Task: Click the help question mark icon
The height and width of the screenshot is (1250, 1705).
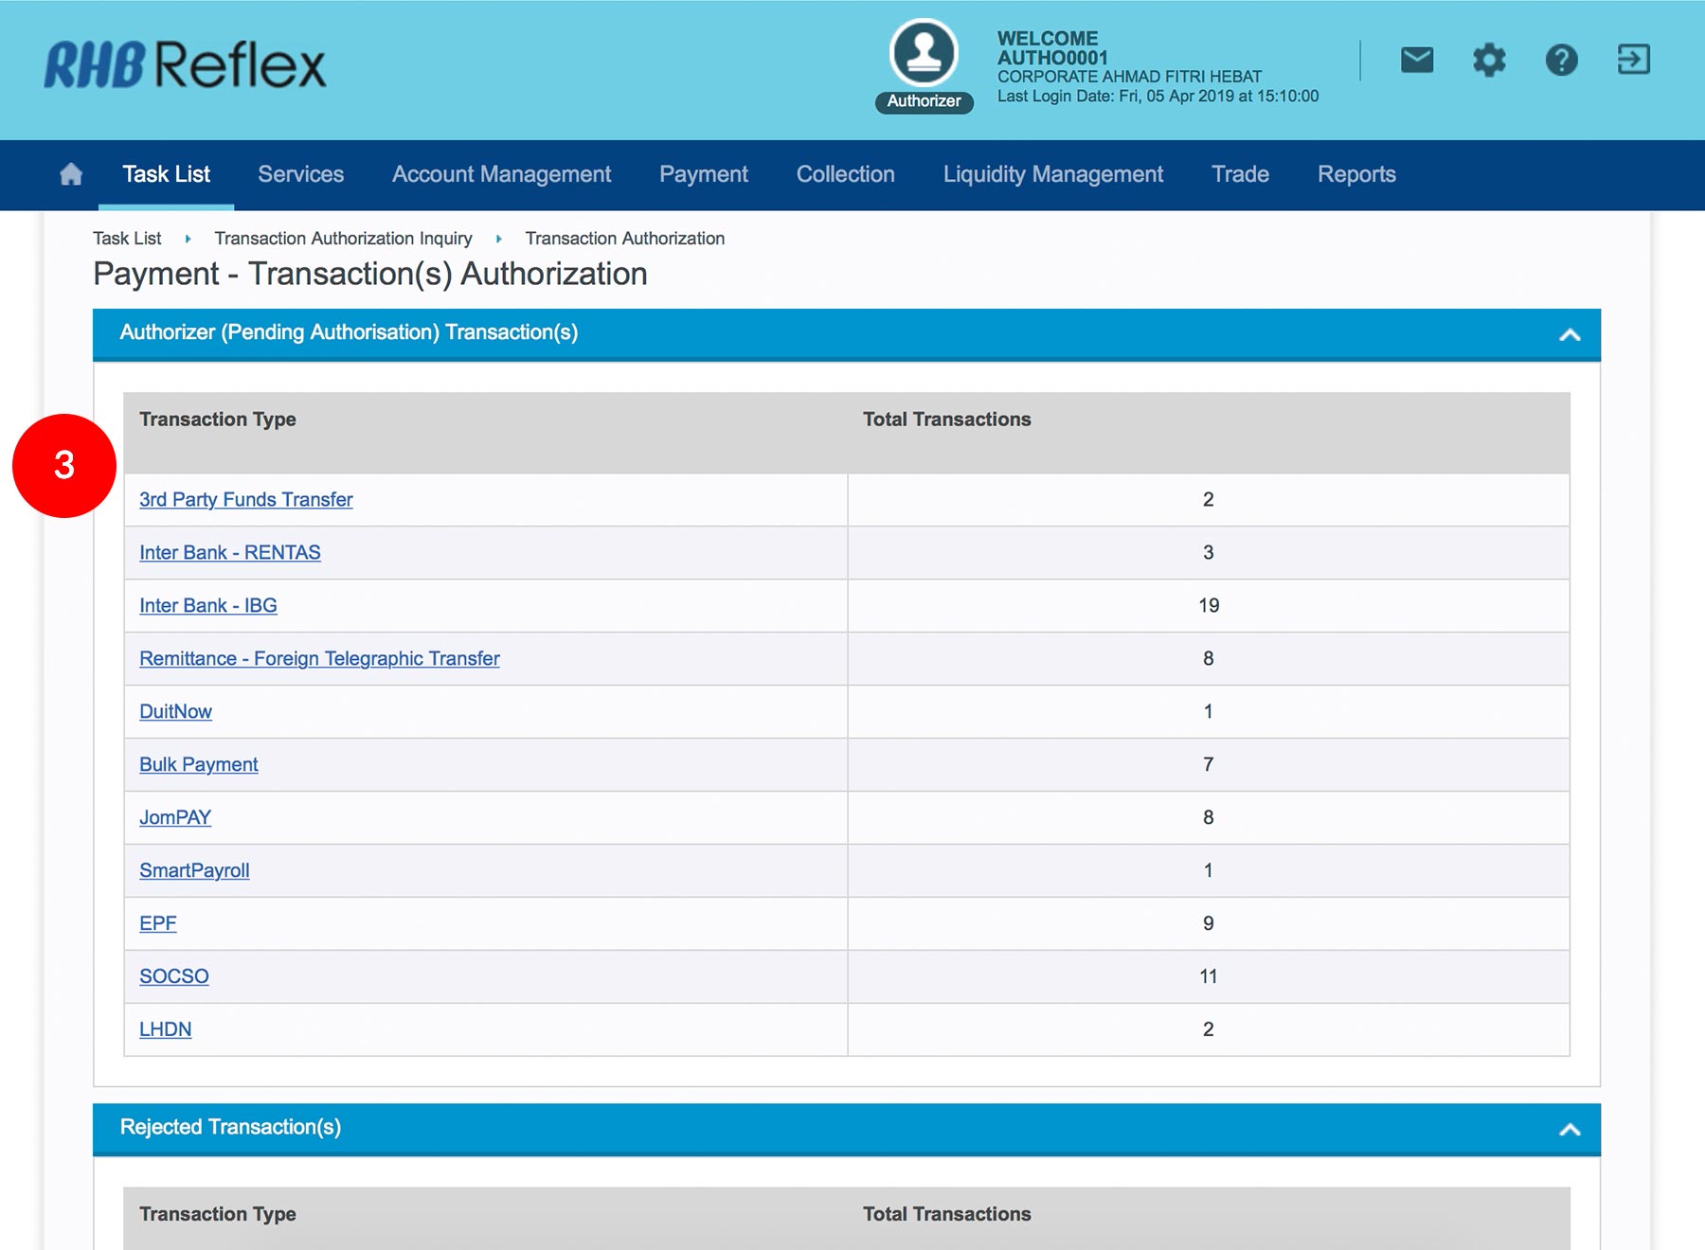Action: 1561,61
